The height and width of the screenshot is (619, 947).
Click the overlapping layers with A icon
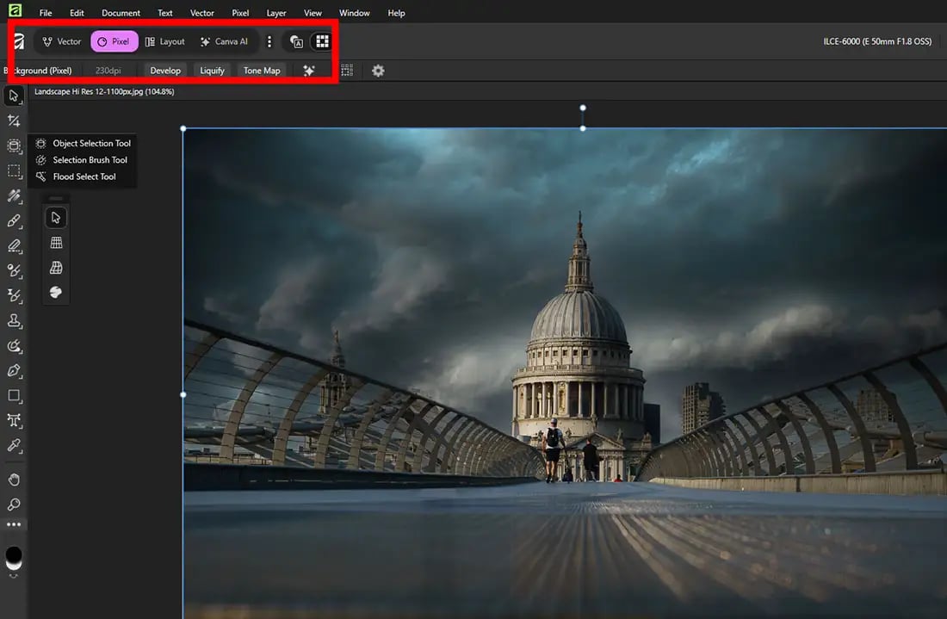[296, 41]
